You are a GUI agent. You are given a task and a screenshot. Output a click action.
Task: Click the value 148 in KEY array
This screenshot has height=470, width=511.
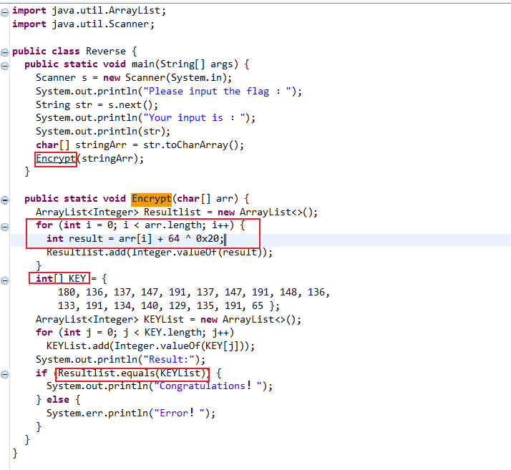(x=288, y=292)
